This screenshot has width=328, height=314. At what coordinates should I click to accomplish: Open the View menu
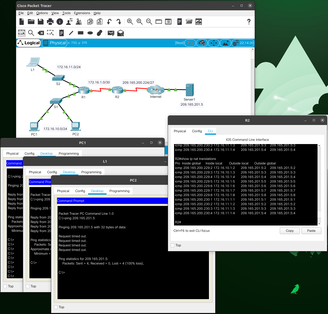pos(55,13)
